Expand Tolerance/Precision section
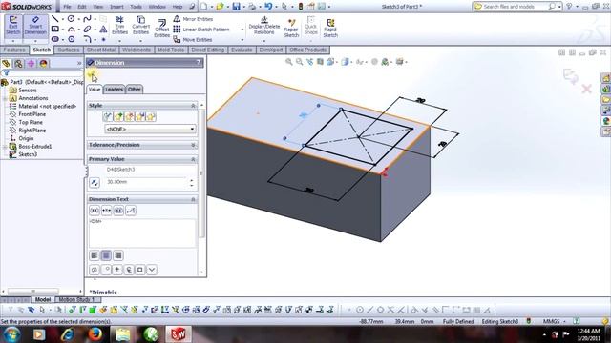Image resolution: width=611 pixels, height=343 pixels. pyautogui.click(x=193, y=145)
